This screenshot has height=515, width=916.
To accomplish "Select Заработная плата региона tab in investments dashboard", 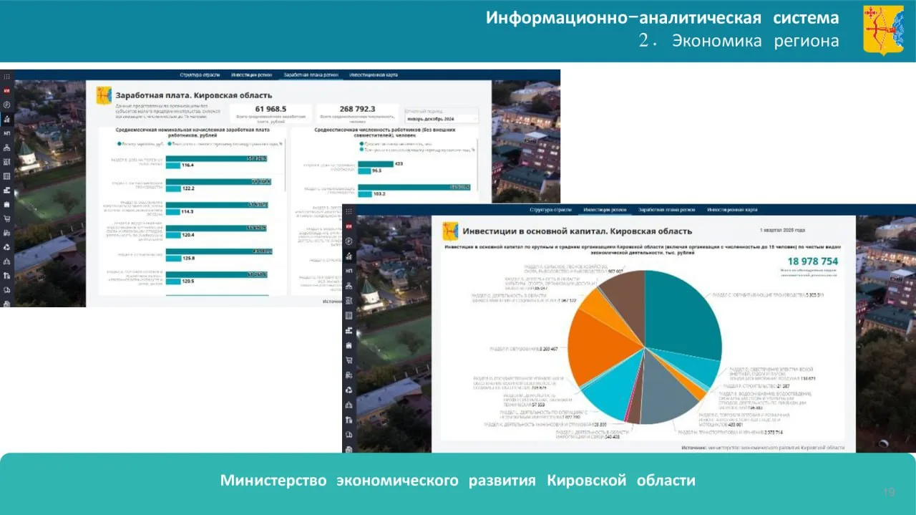I will (666, 210).
